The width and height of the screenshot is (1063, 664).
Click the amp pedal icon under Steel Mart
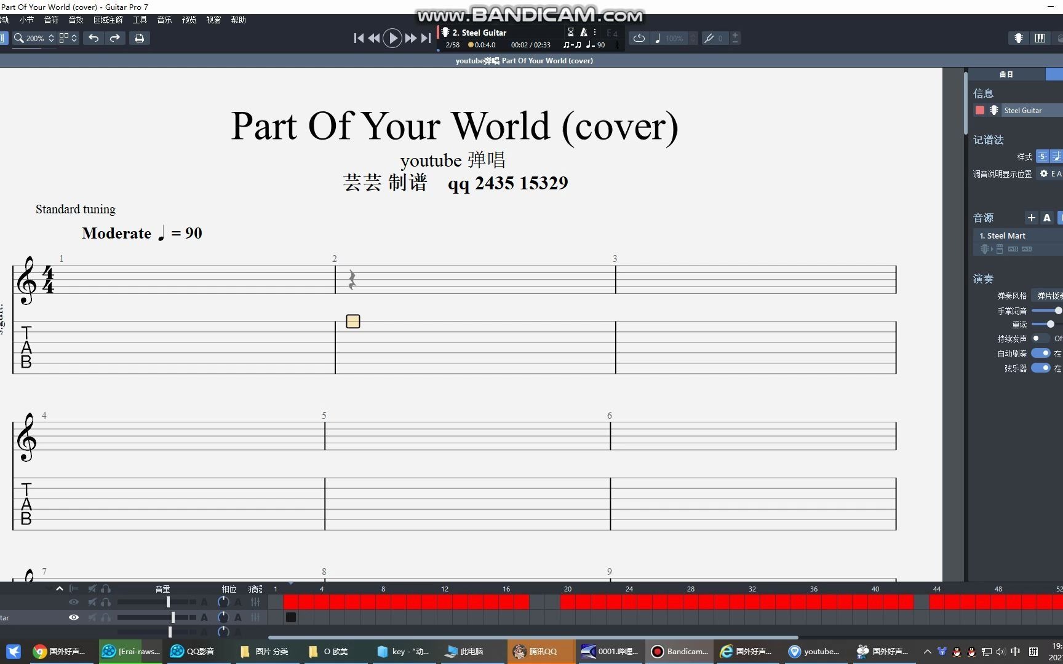pyautogui.click(x=1000, y=249)
